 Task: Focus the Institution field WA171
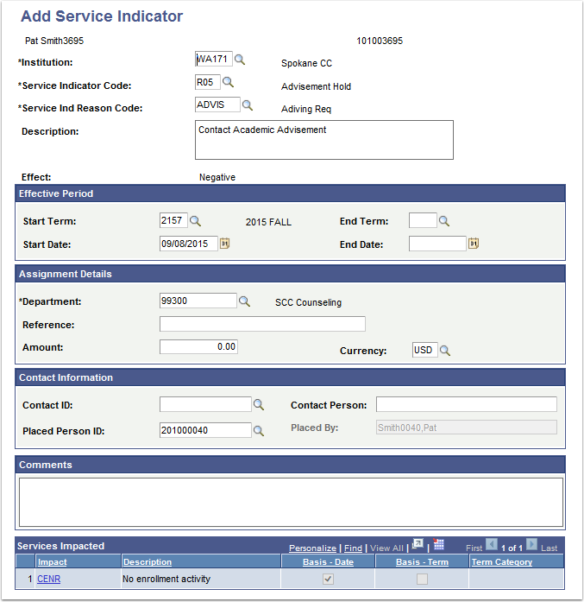(x=214, y=59)
